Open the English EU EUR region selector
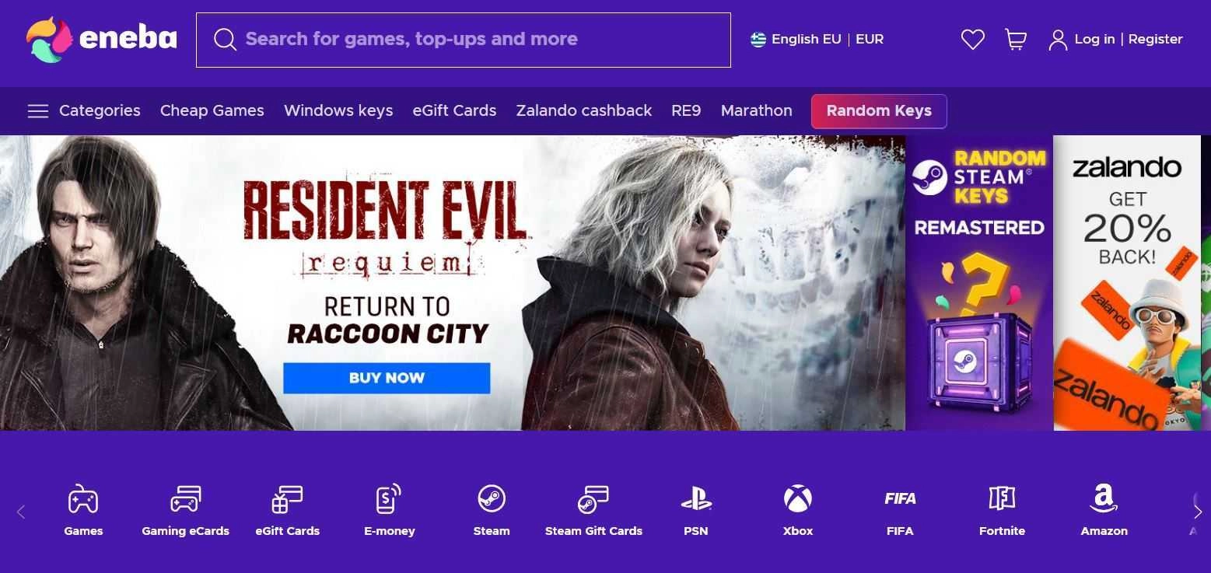 817,39
